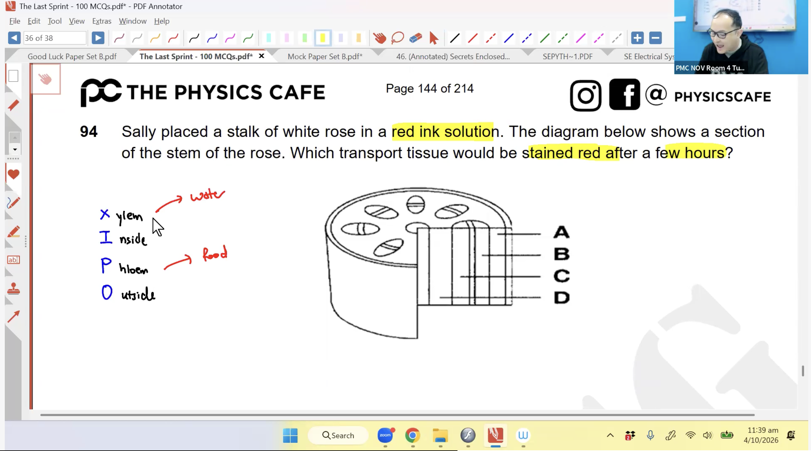Choose the pink highlighter swatch
Viewport: 811px width, 451px height.
coord(287,38)
